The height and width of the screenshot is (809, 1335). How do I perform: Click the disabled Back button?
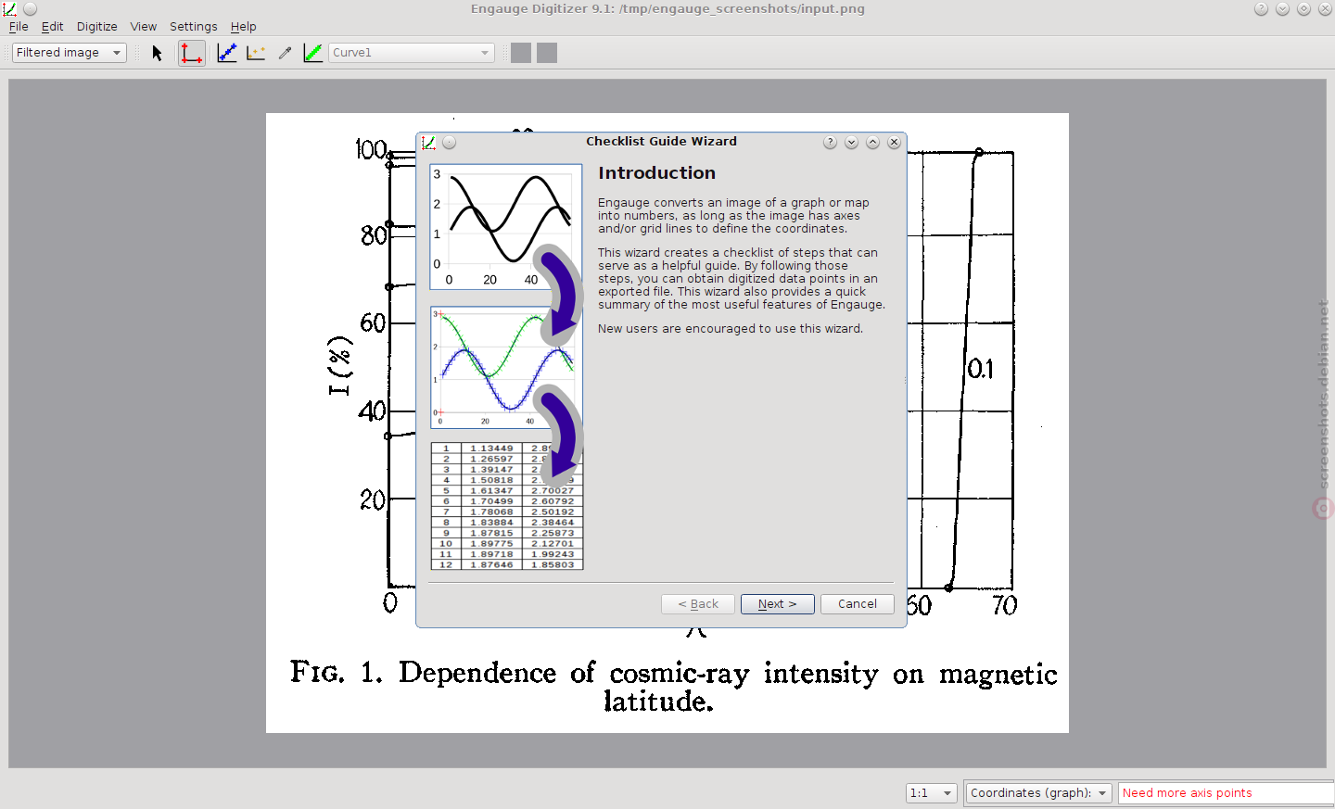pos(697,604)
